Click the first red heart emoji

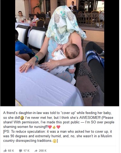point(50,127)
